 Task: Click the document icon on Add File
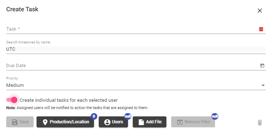coord(141,122)
